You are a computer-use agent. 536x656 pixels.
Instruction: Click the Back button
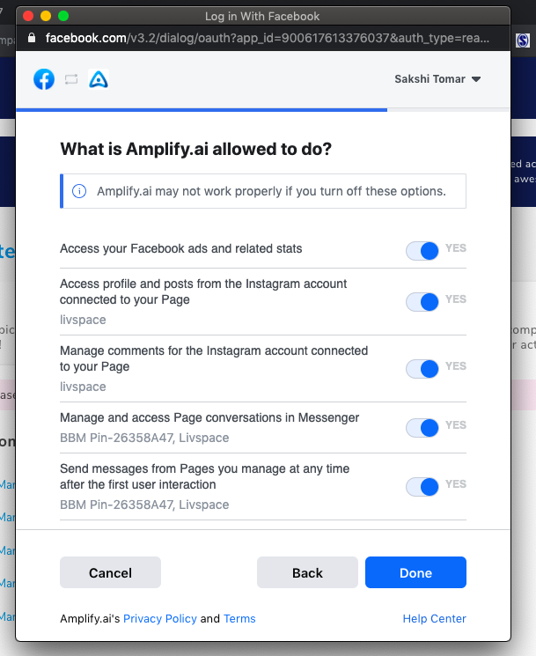(307, 572)
